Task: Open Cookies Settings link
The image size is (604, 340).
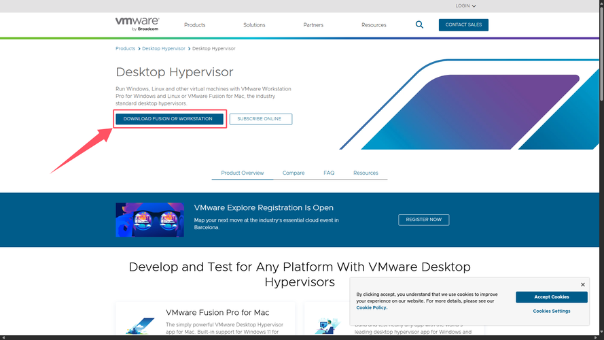Action: pyautogui.click(x=552, y=311)
